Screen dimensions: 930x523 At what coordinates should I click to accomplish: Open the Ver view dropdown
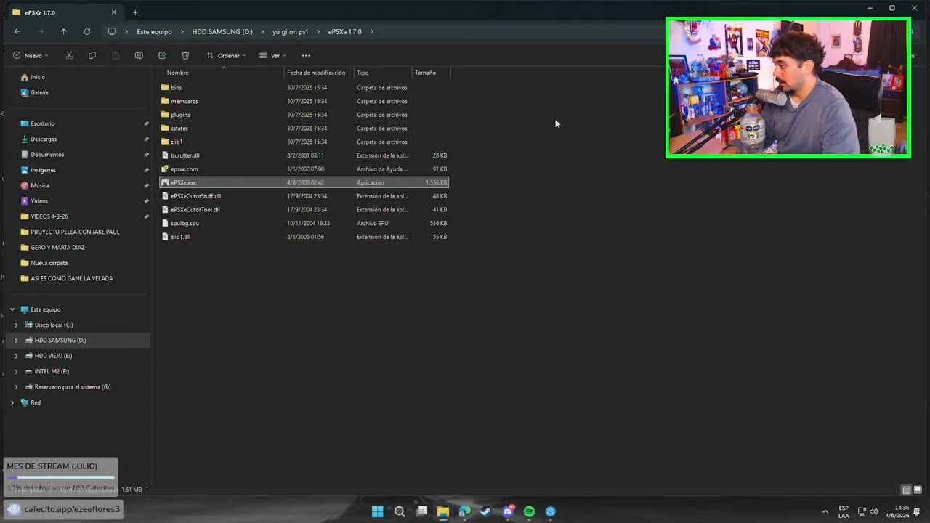tap(273, 55)
